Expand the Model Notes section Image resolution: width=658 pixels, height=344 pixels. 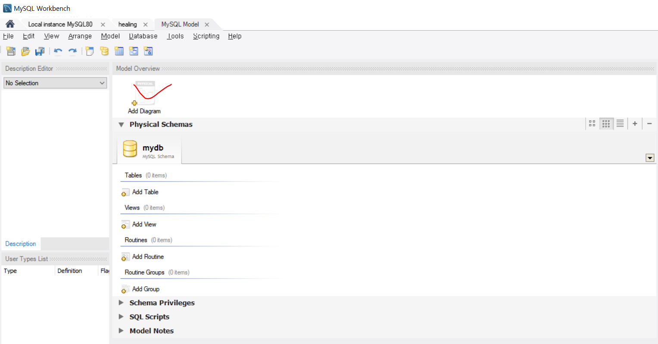[121, 331]
